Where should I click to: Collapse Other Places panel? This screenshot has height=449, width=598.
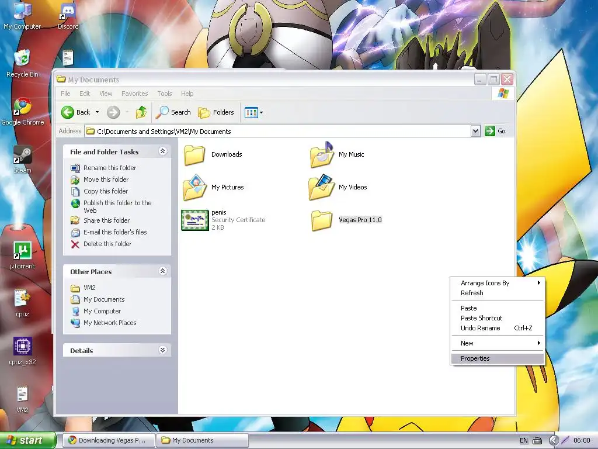pyautogui.click(x=162, y=271)
